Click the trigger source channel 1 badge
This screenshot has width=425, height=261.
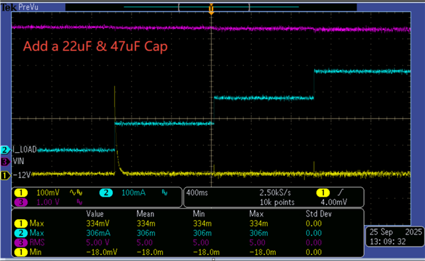click(323, 193)
